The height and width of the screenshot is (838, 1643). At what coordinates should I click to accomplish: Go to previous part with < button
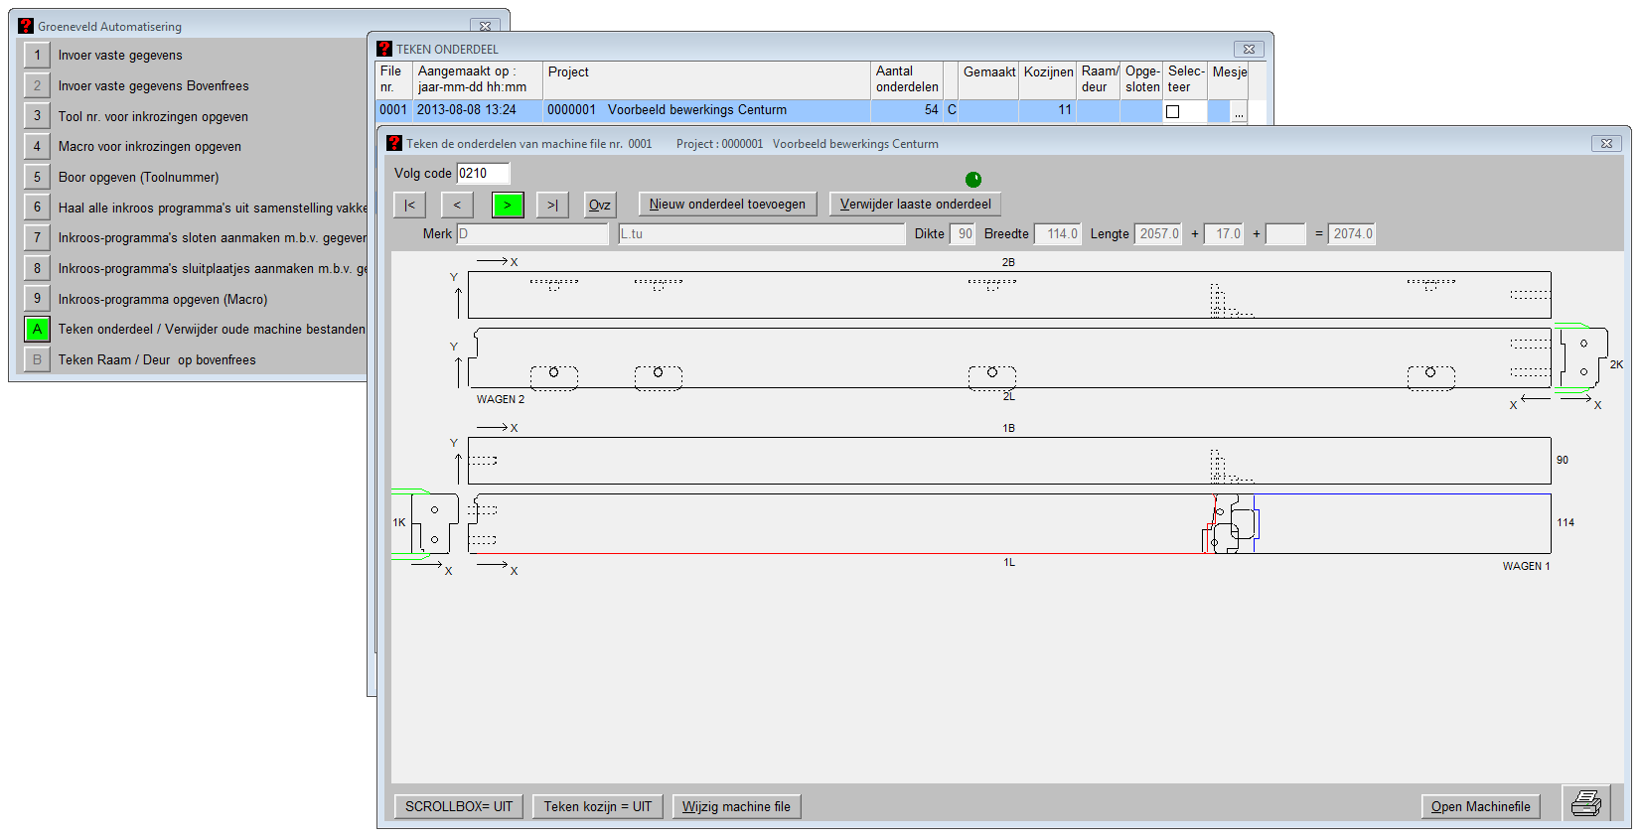pyautogui.click(x=457, y=205)
